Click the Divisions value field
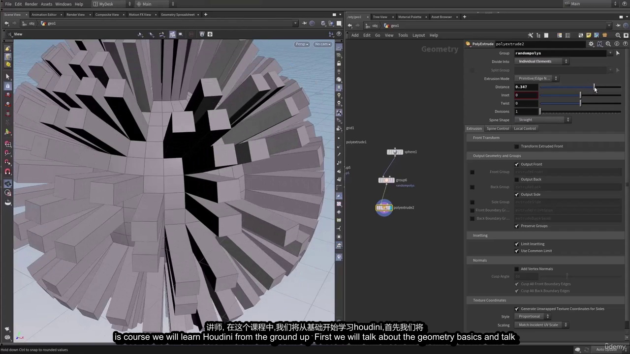The width and height of the screenshot is (630, 354). pyautogui.click(x=526, y=112)
